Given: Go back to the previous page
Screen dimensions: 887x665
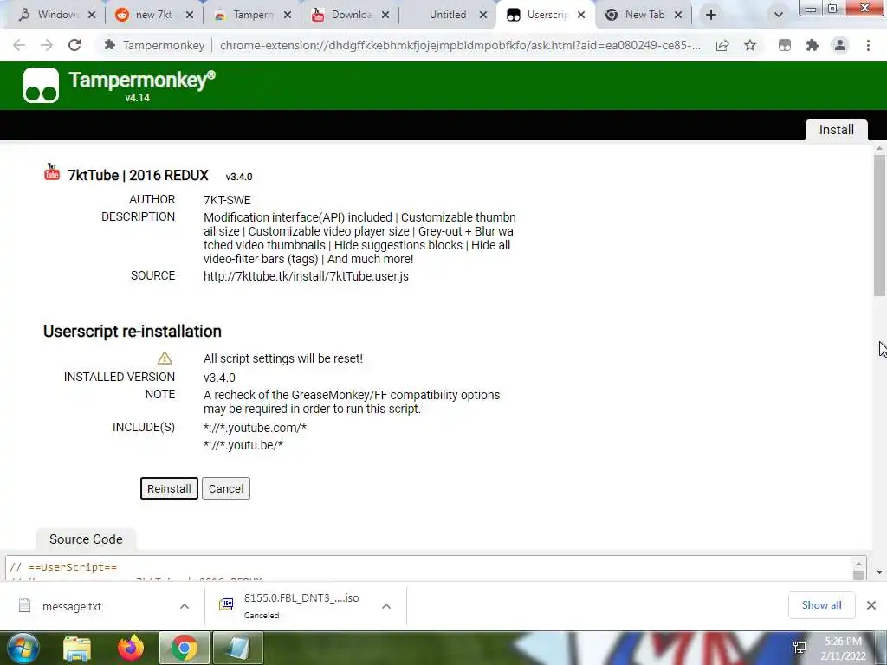Looking at the screenshot, I should pos(19,45).
